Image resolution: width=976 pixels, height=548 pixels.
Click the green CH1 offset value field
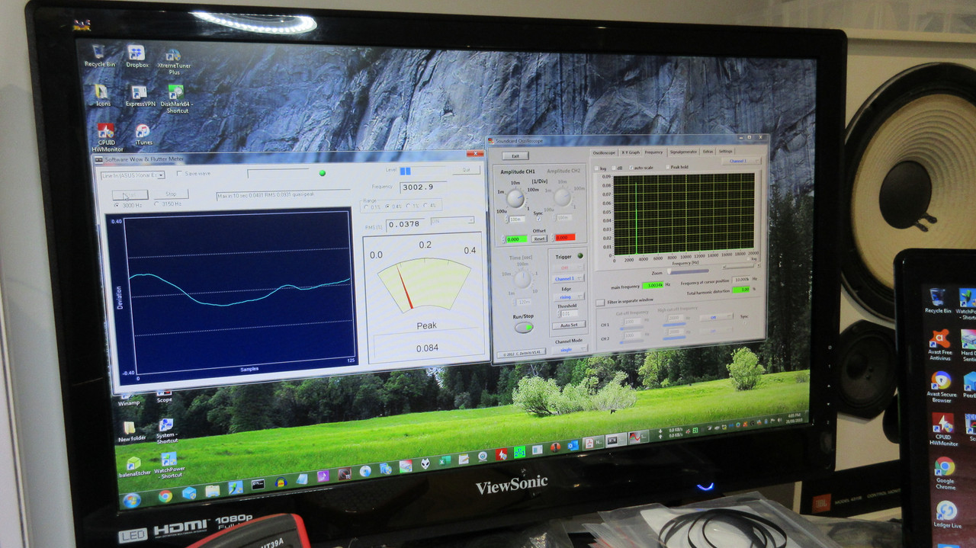(515, 239)
